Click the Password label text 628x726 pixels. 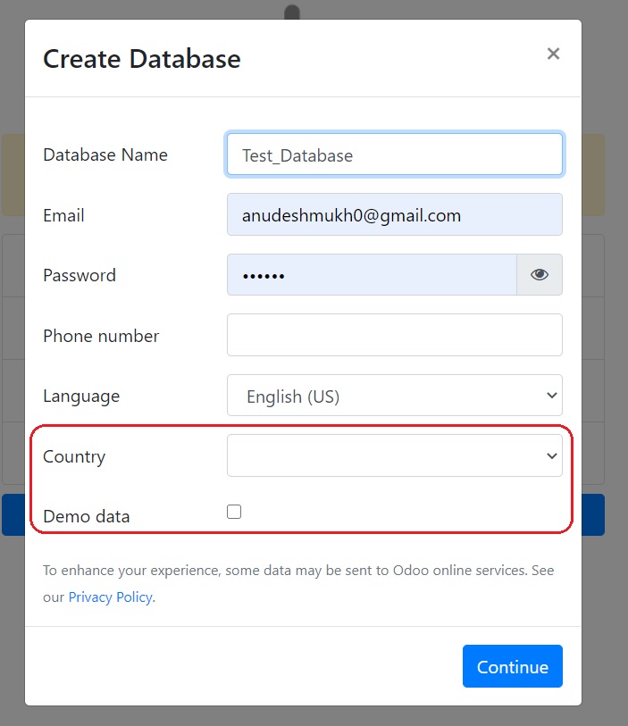80,276
